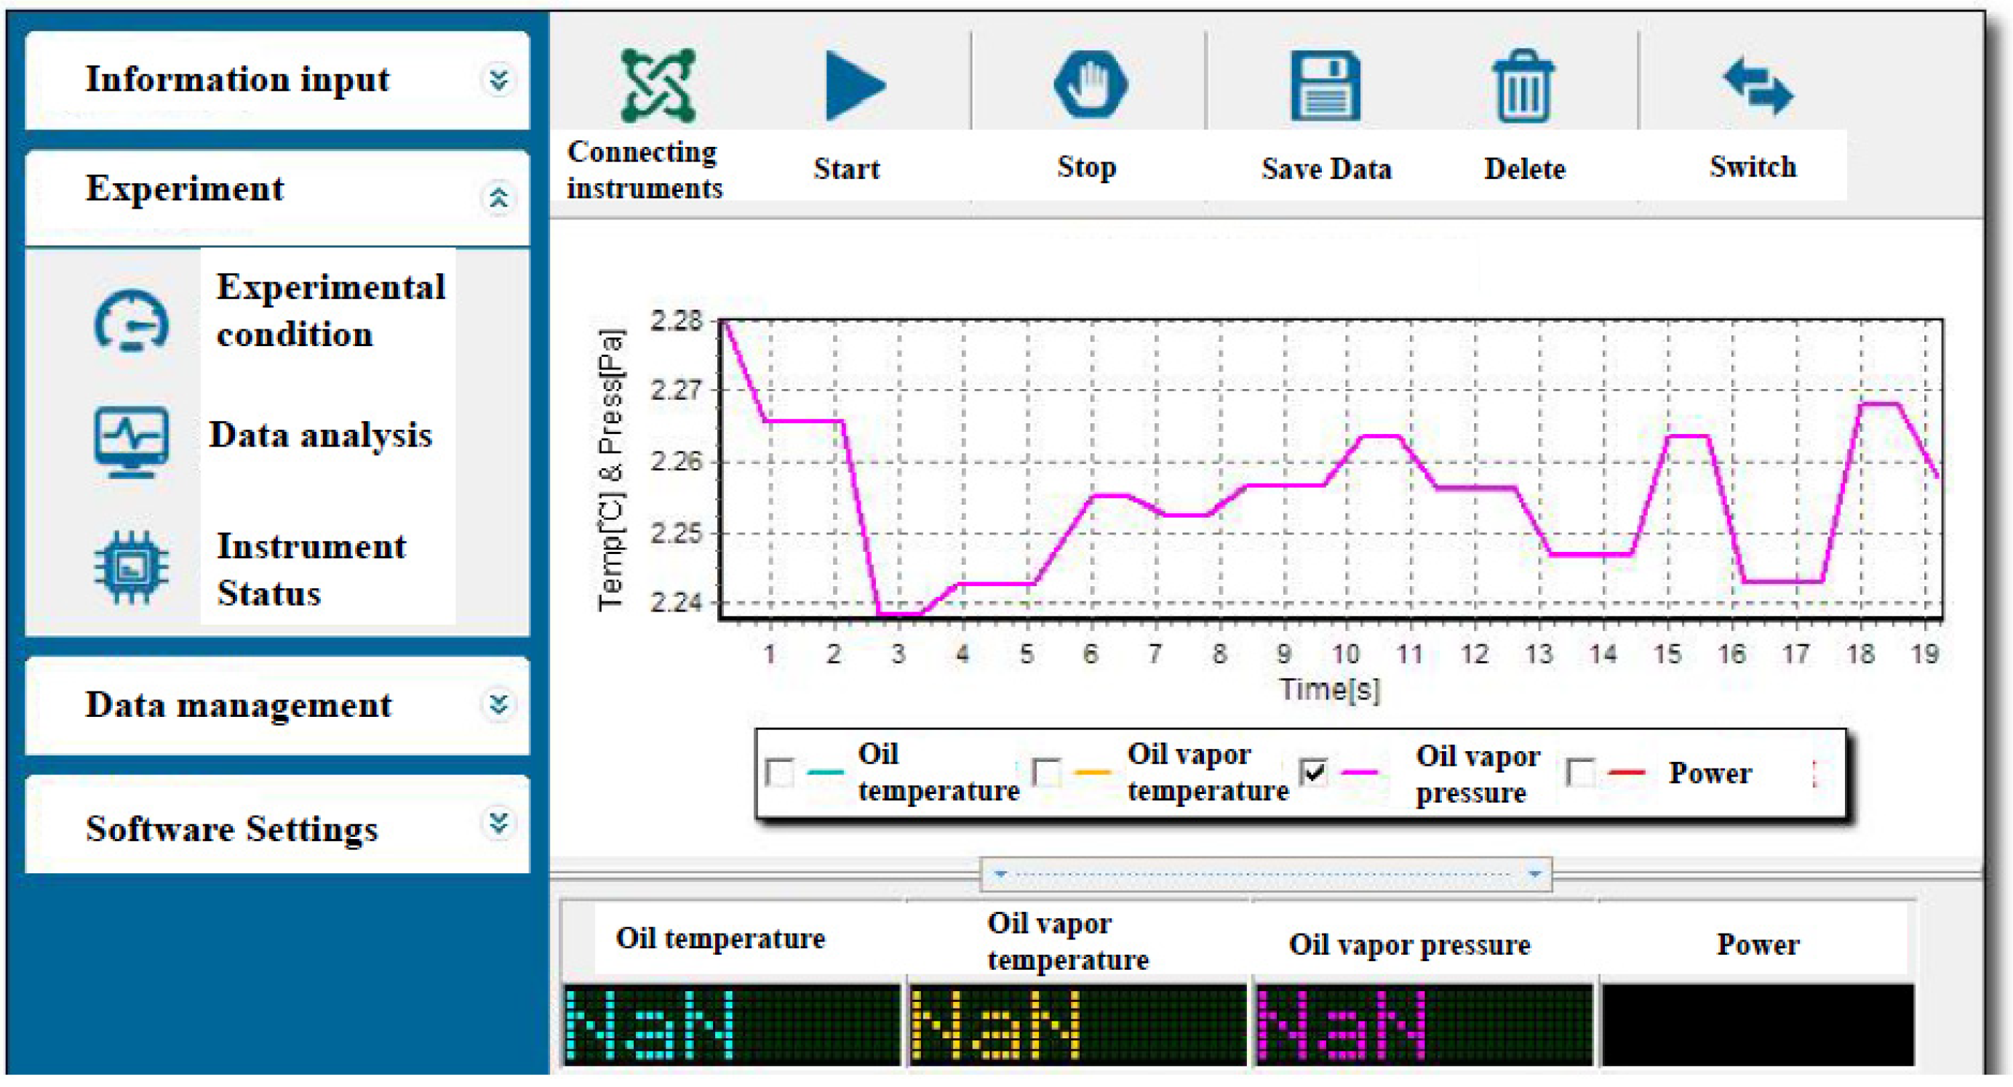Viewport: 2013px width, 1087px height.
Task: Enable the Oil temperature checkbox
Action: [781, 773]
